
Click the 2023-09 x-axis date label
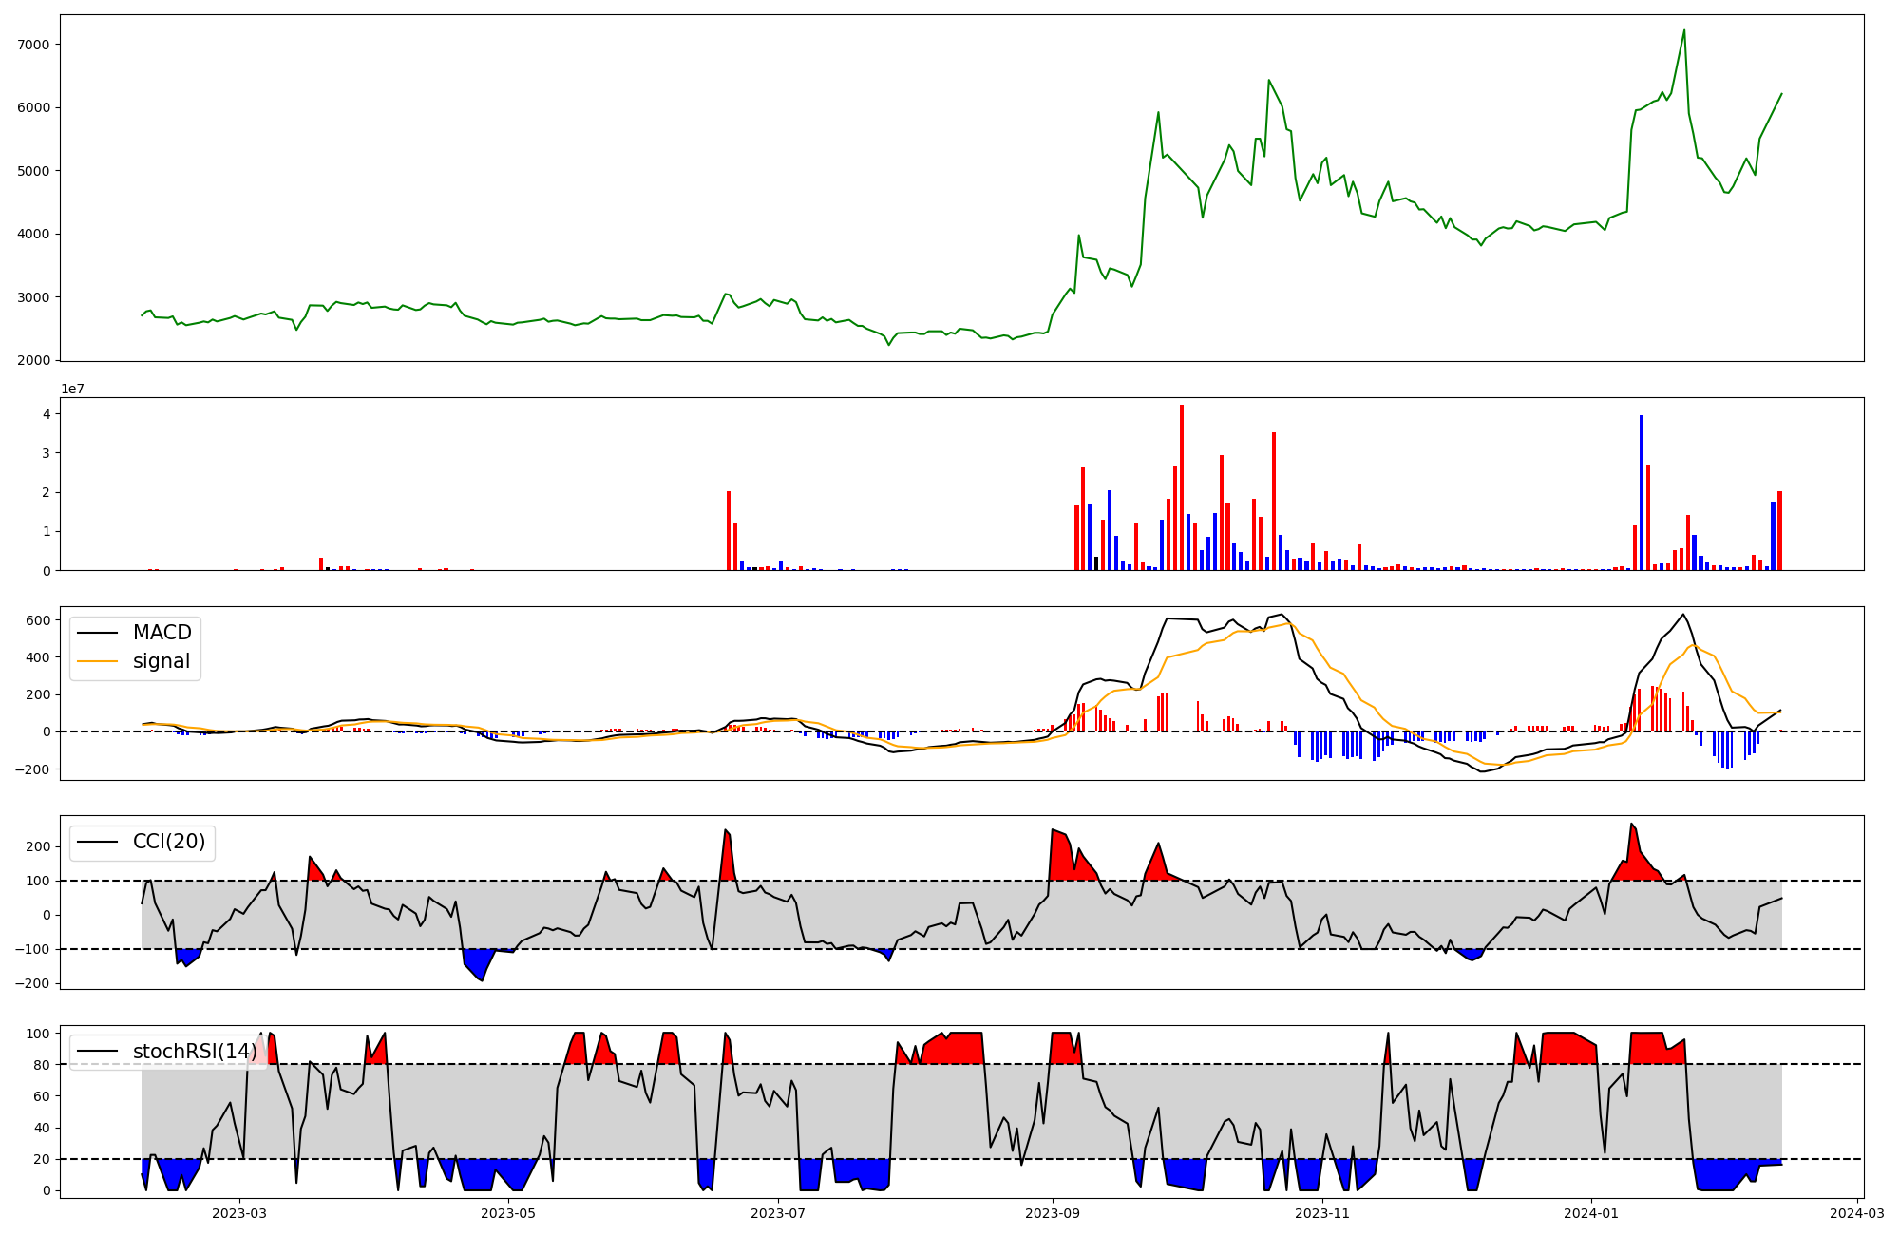[x=1053, y=1213]
